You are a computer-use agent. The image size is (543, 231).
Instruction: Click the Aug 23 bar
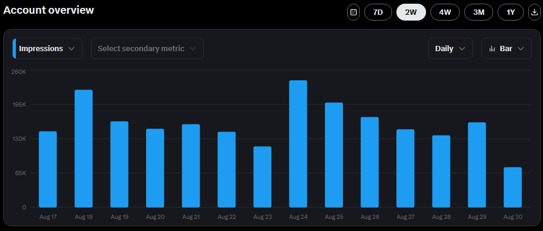[x=263, y=177]
